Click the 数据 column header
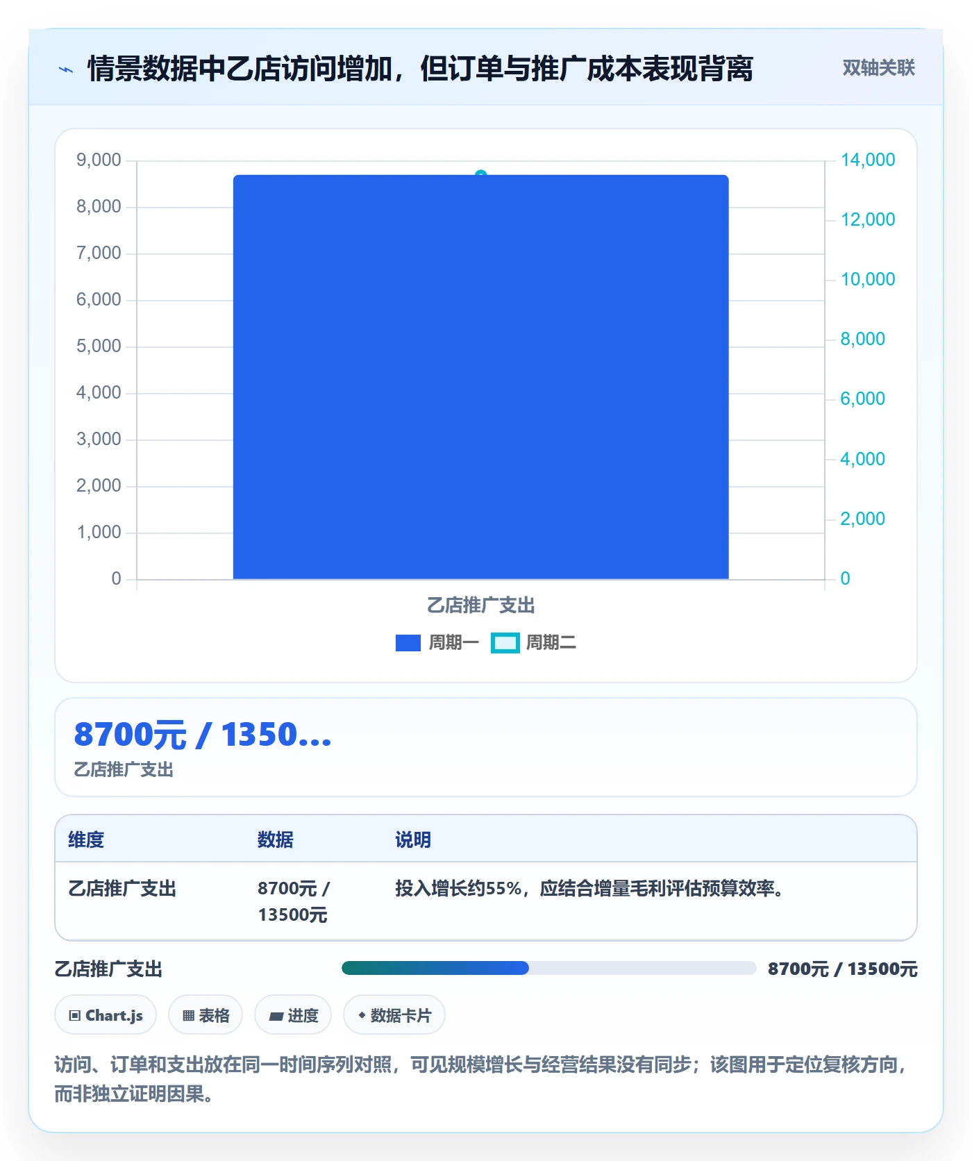Screen dimensions: 972x1161 [x=276, y=840]
